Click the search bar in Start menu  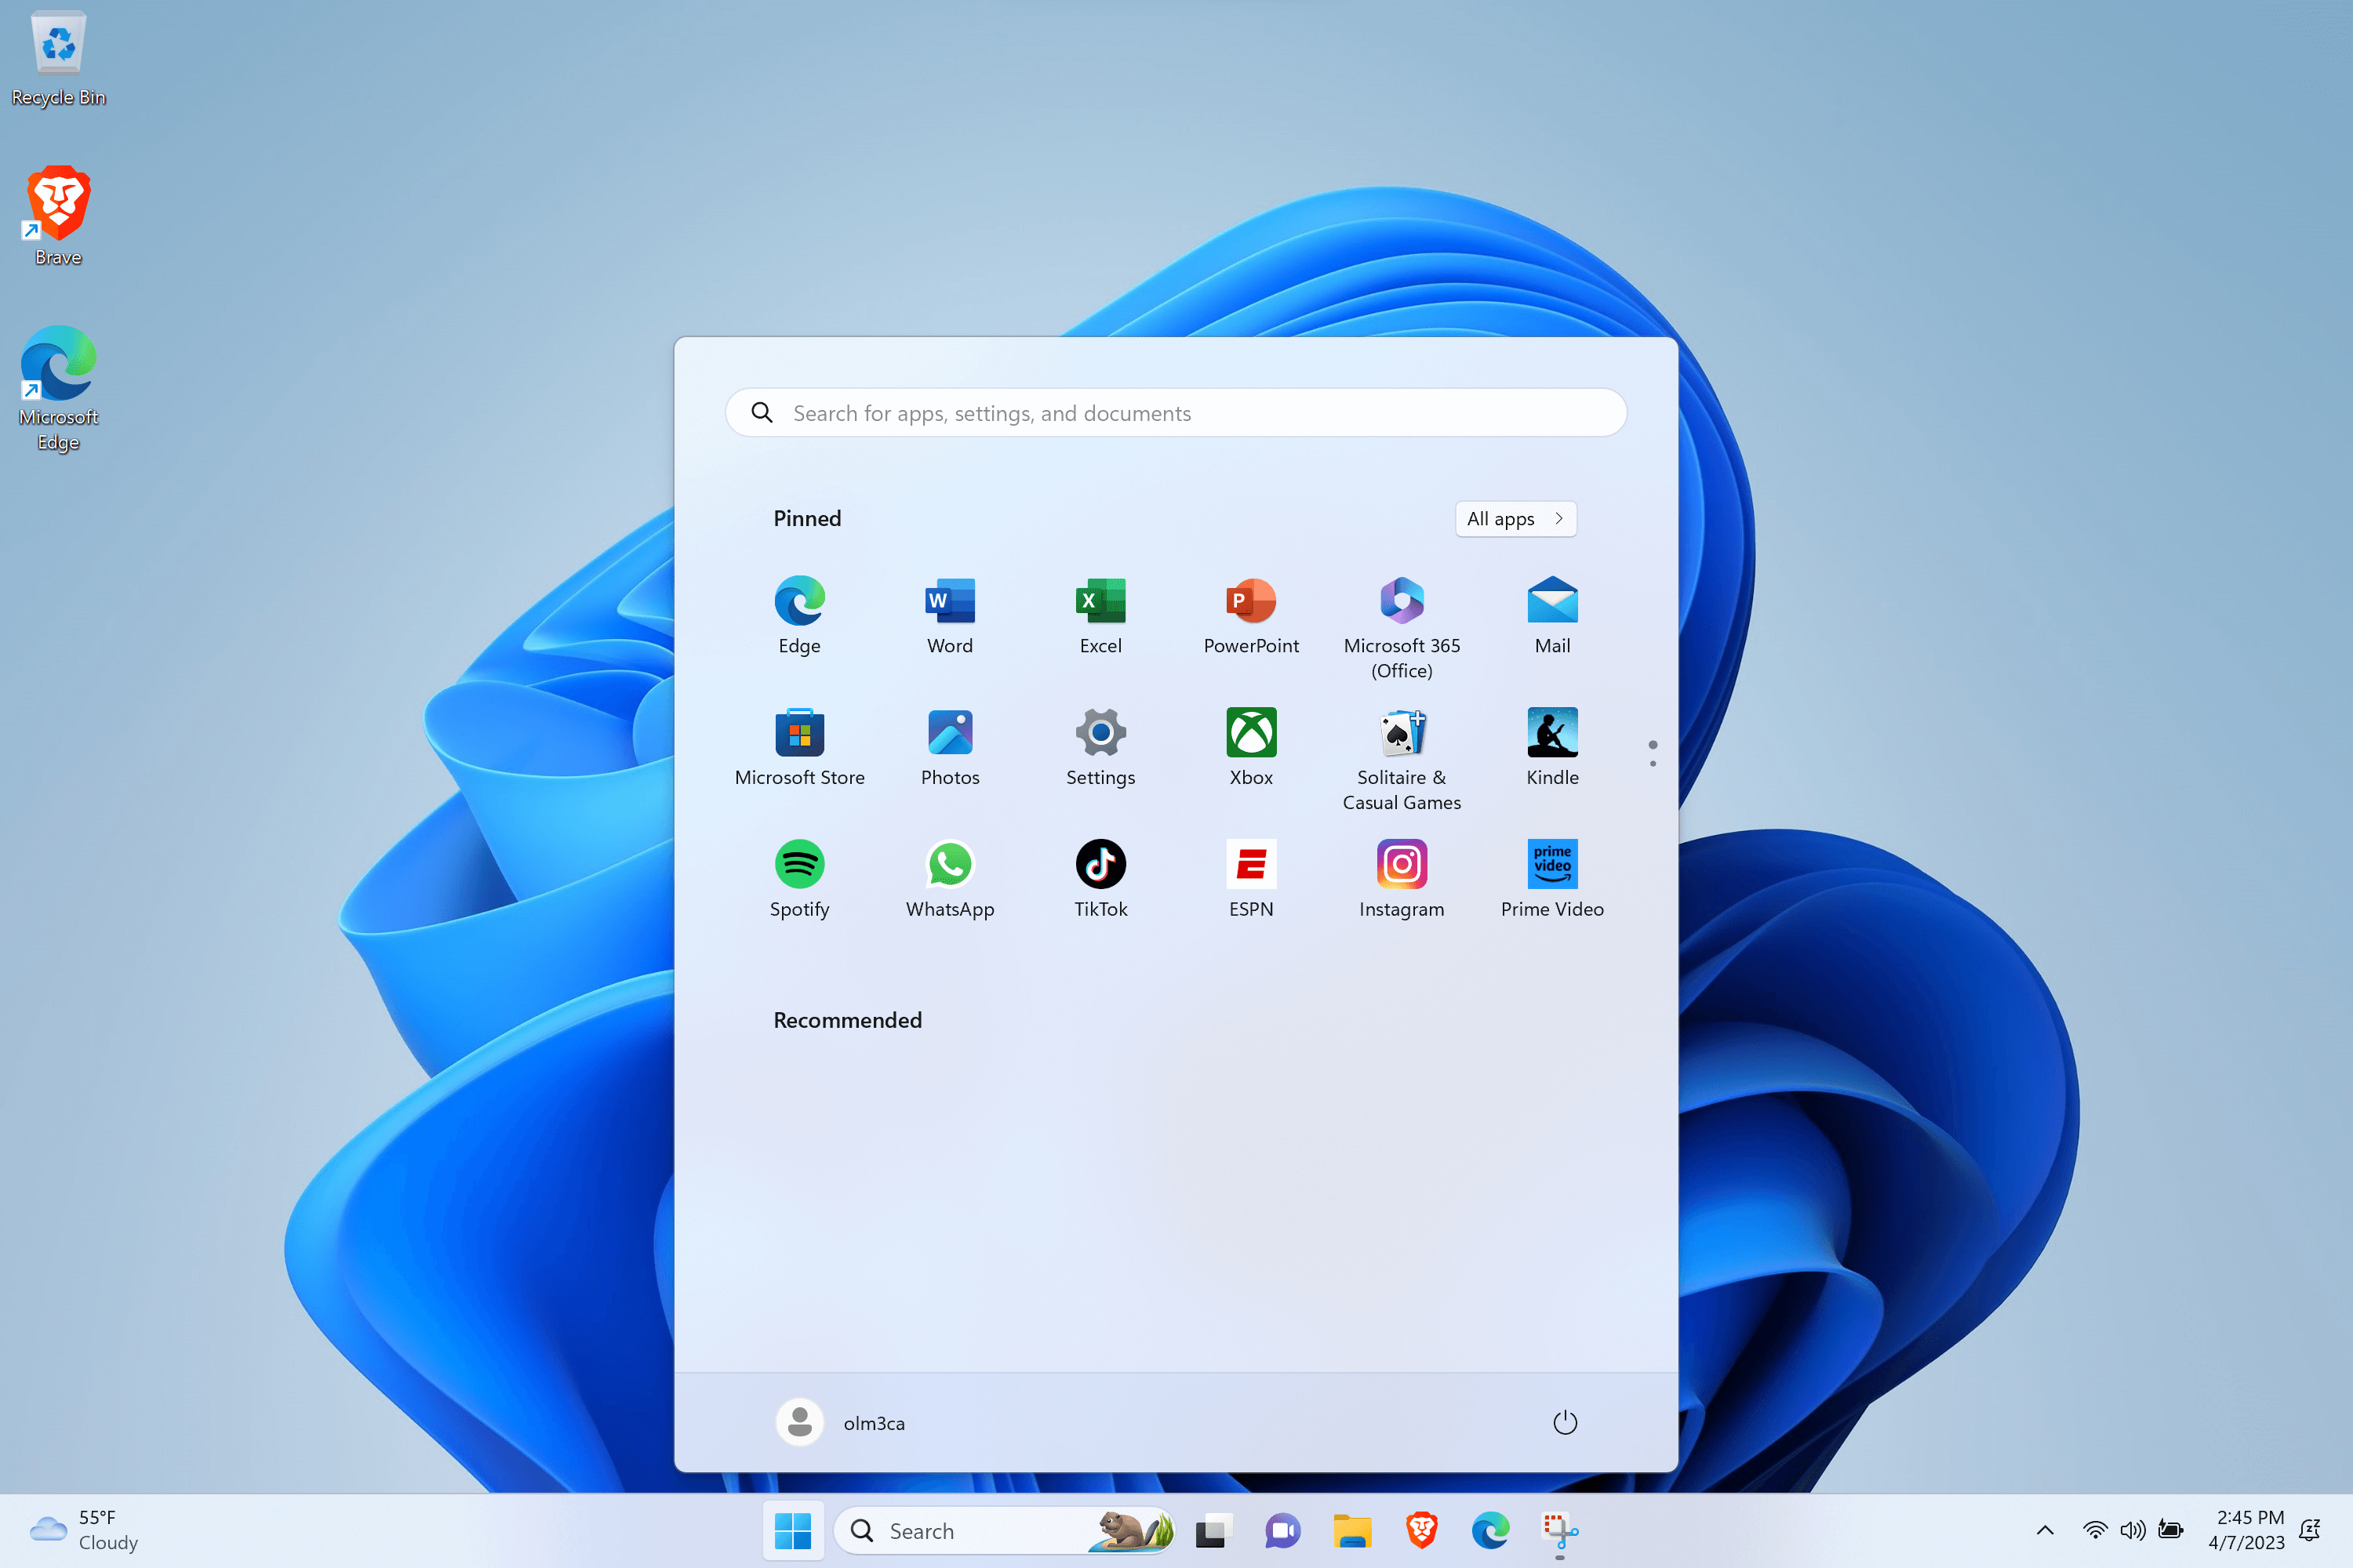click(1176, 412)
